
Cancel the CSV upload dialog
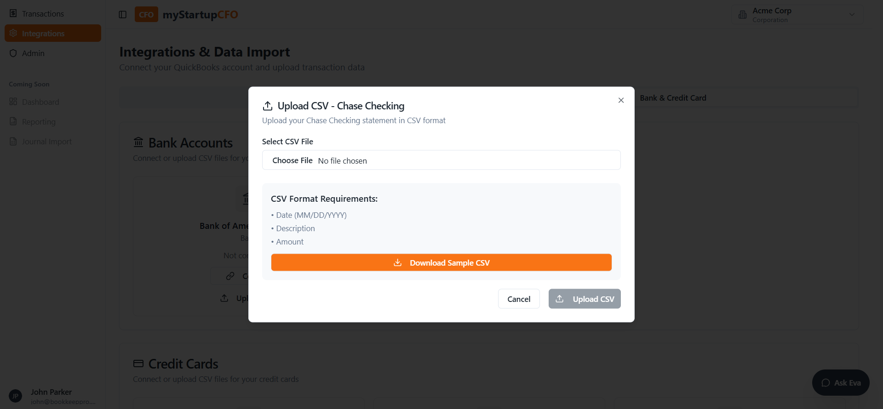click(x=519, y=299)
